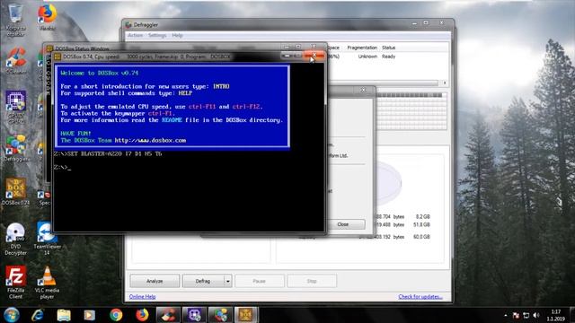The height and width of the screenshot is (323, 575).
Task: Open the CCleaner desktop shortcut
Action: click(x=15, y=60)
